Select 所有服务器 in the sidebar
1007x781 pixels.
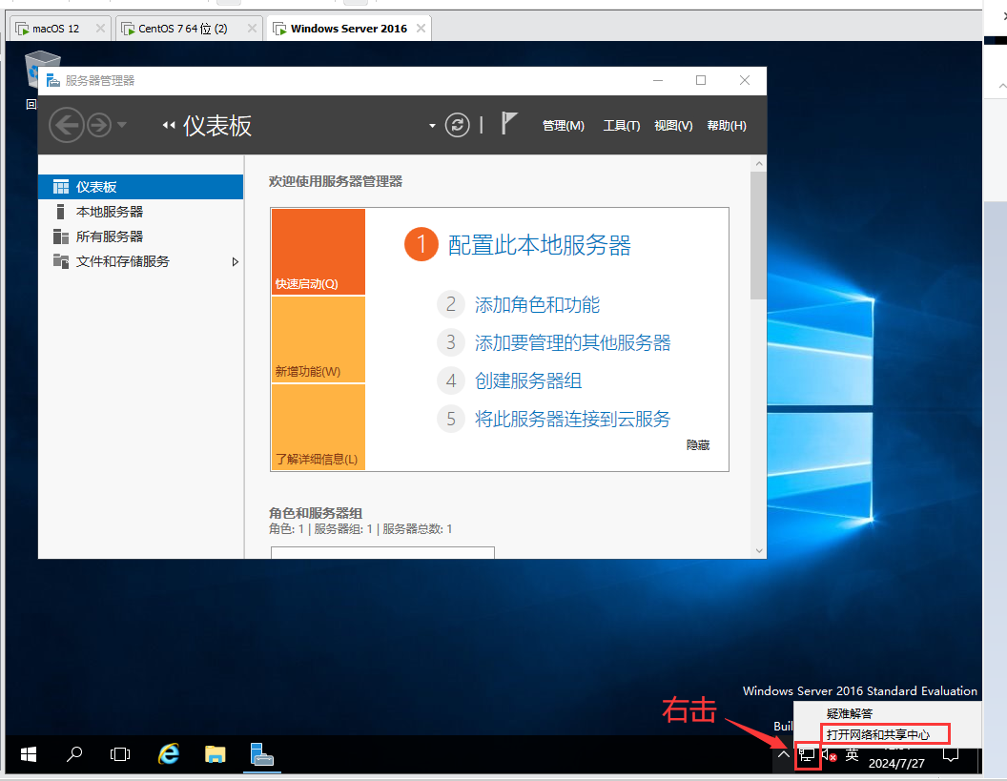[x=140, y=236]
